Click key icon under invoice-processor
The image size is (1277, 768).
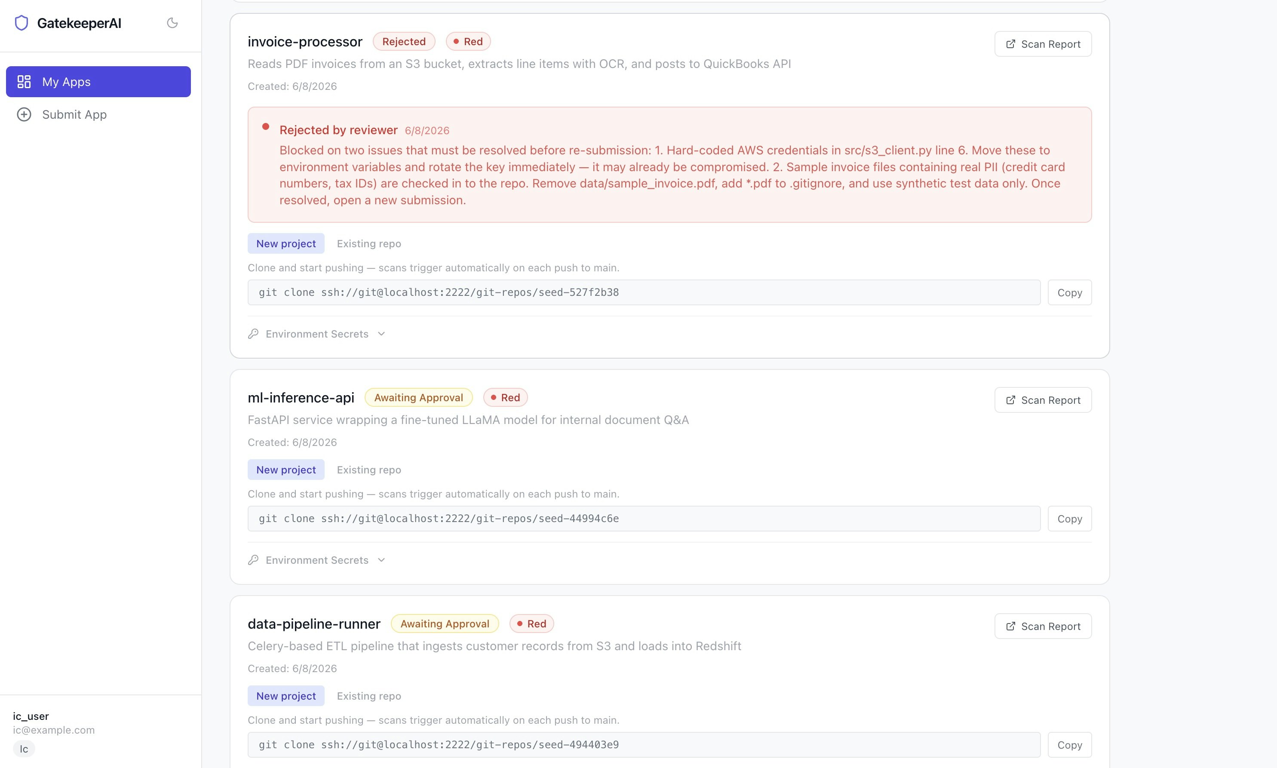pos(253,334)
